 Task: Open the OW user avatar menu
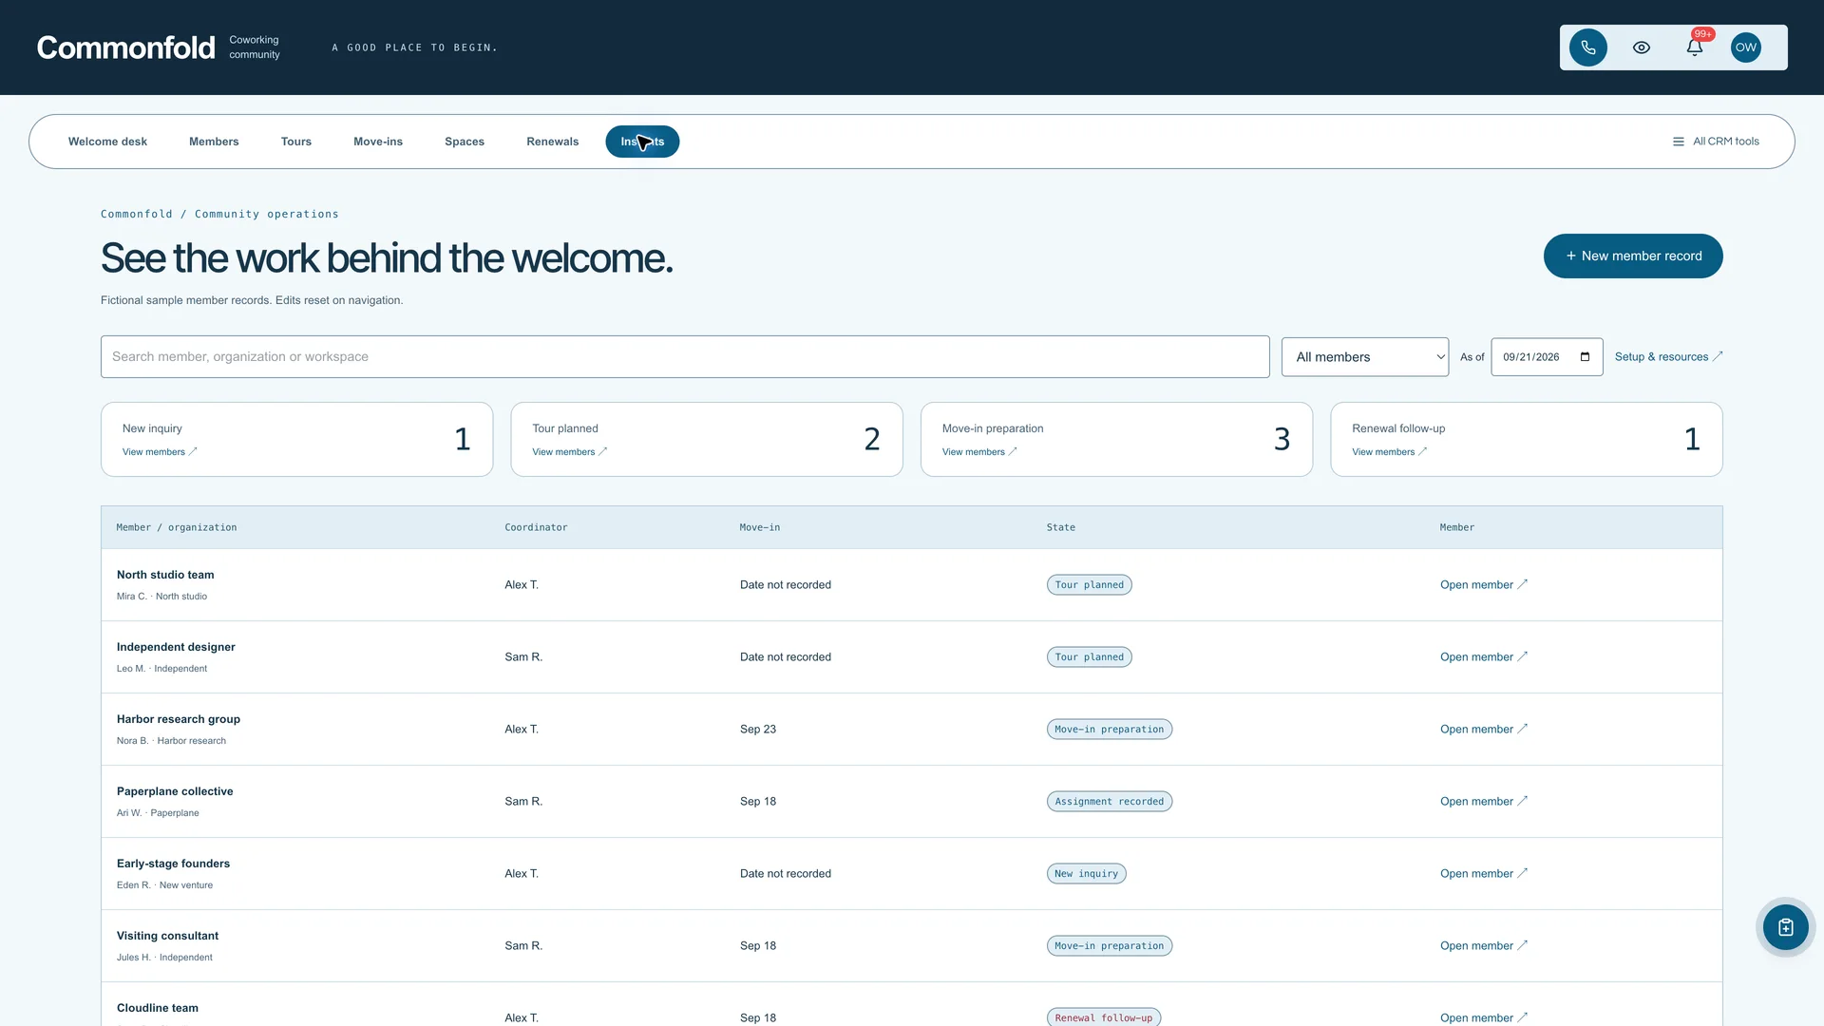tap(1746, 47)
